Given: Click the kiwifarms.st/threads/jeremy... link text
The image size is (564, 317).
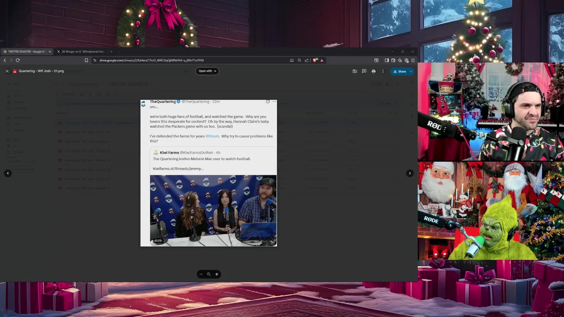Looking at the screenshot, I should pyautogui.click(x=178, y=169).
